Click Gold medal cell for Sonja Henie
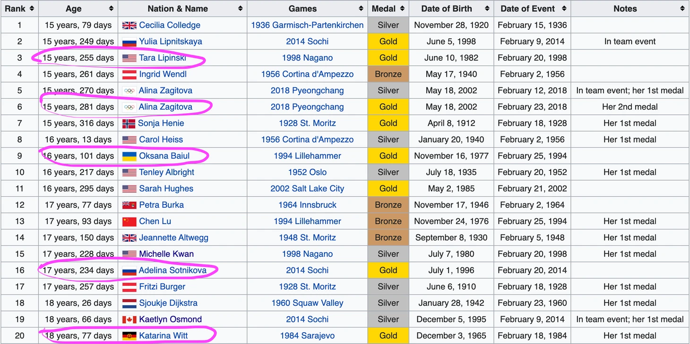 [x=388, y=123]
